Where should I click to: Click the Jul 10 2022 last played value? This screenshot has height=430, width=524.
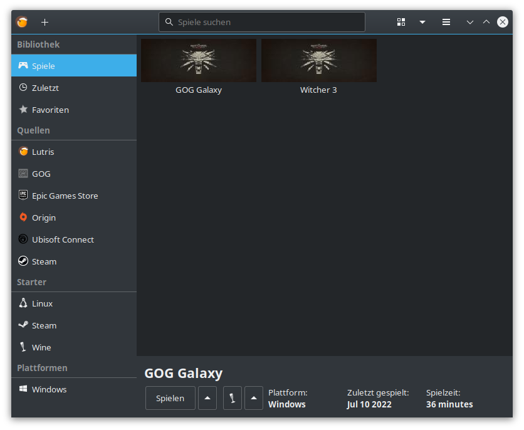(369, 404)
